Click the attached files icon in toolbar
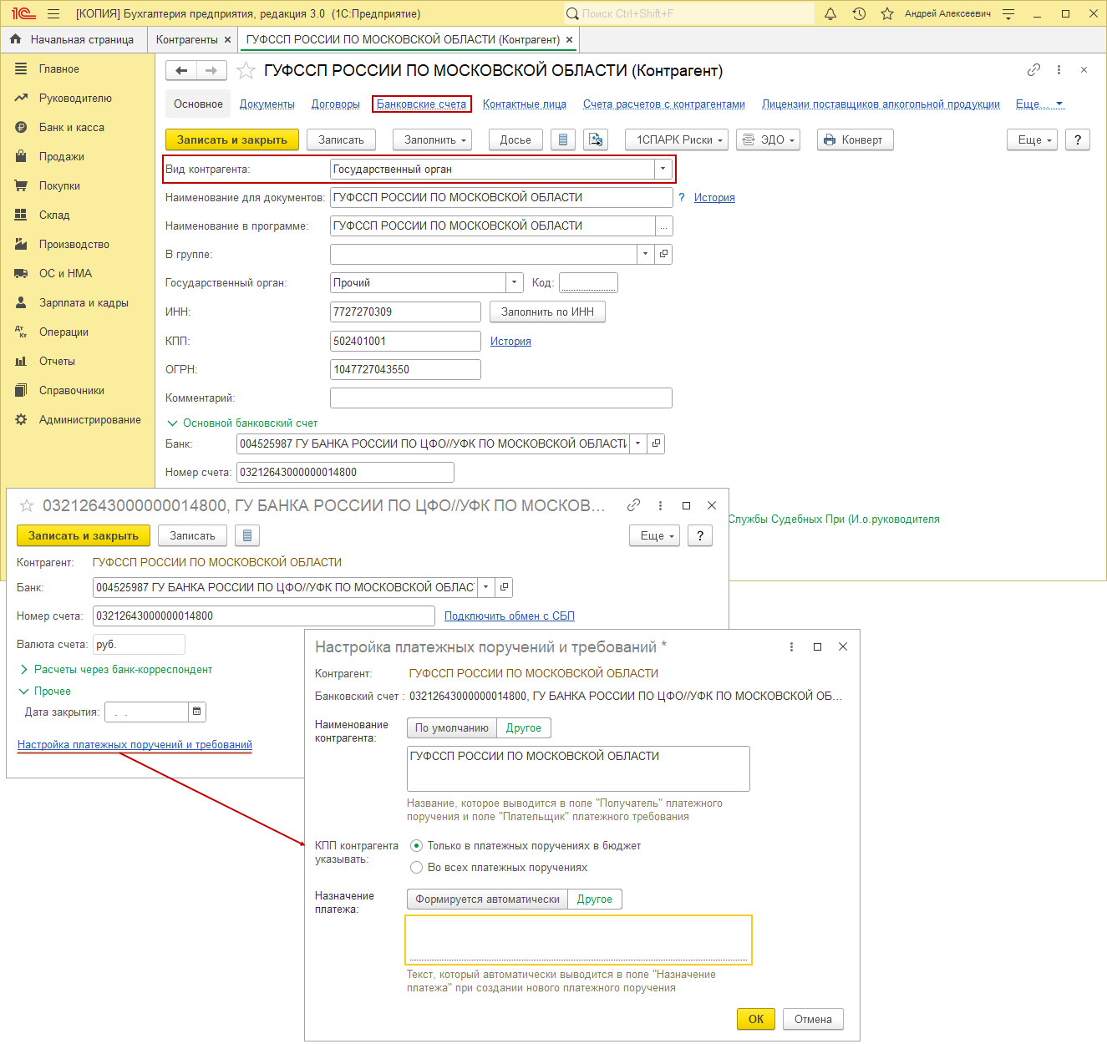Viewport: 1107px width, 1044px height. point(596,139)
